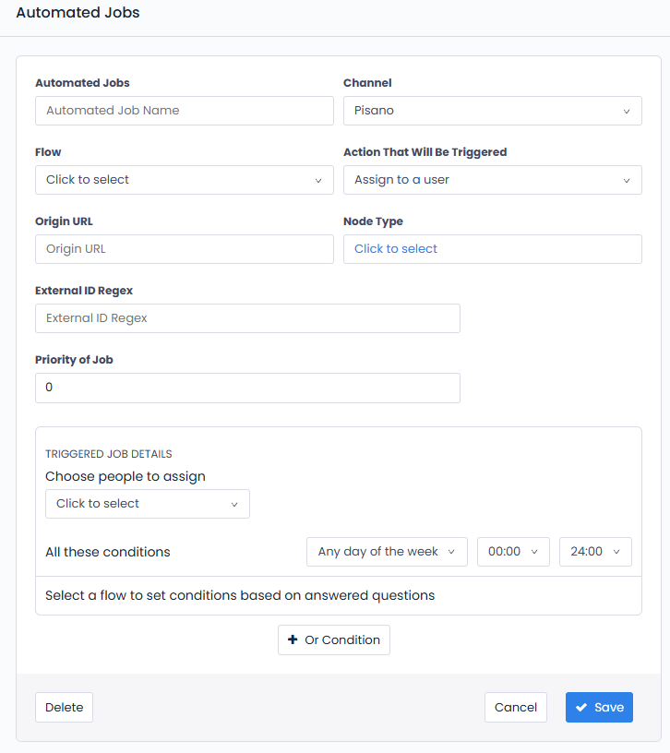Click the chevron arrow in Channel dropdown
This screenshot has width=670, height=753.
(627, 112)
